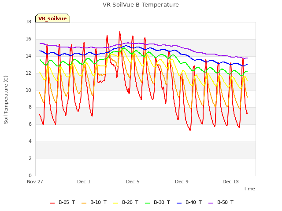Click the chart title VR SoilVue B Temperature

(x=141, y=5)
